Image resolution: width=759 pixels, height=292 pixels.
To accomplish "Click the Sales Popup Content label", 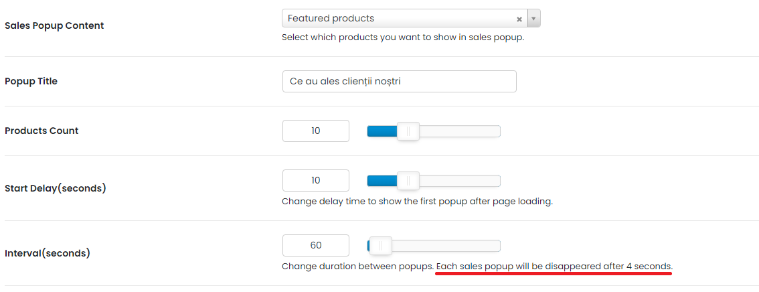I will [x=54, y=25].
